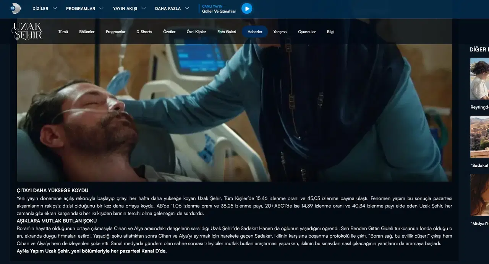Expand the Diziler dropdown menu
The width and height of the screenshot is (489, 264).
(x=44, y=8)
